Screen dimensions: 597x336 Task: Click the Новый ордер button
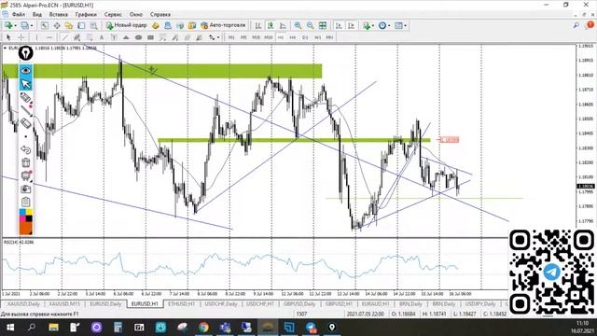(x=127, y=25)
